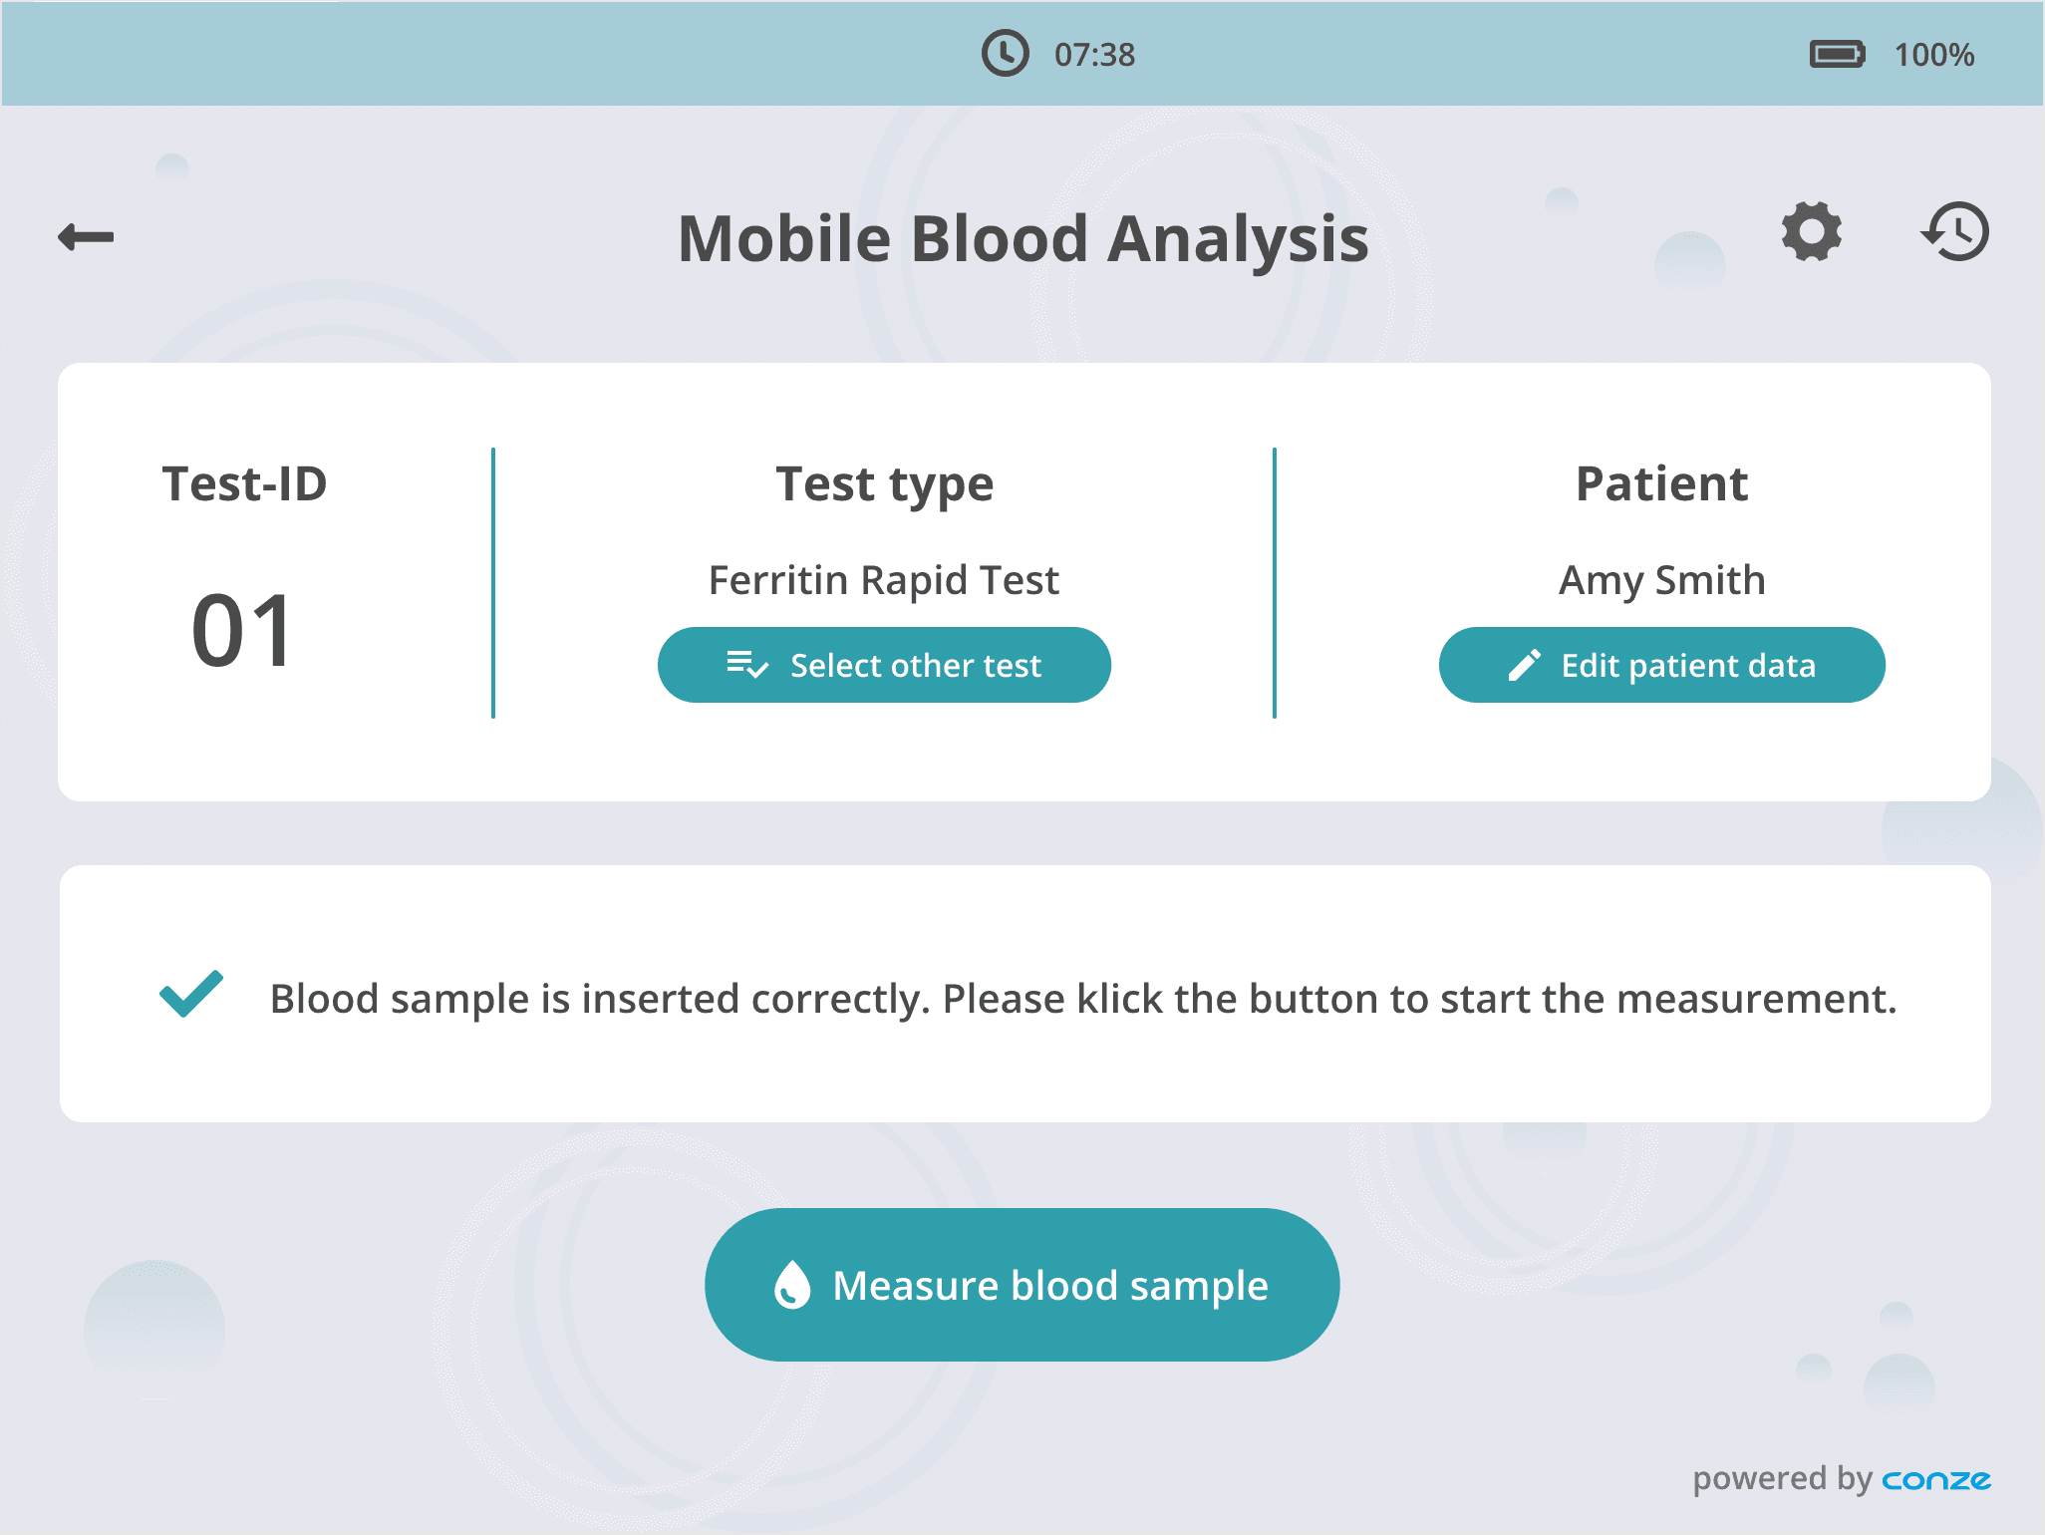Click the pencil icon for patient editing
Screen dimensions: 2045x1535
point(1524,665)
